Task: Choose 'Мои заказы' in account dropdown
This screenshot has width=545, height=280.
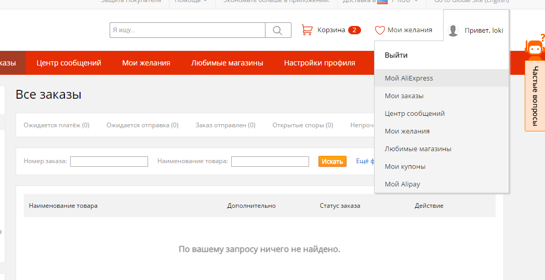Action: (442, 96)
